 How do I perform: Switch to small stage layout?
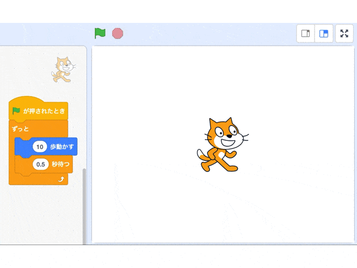pyautogui.click(x=306, y=33)
